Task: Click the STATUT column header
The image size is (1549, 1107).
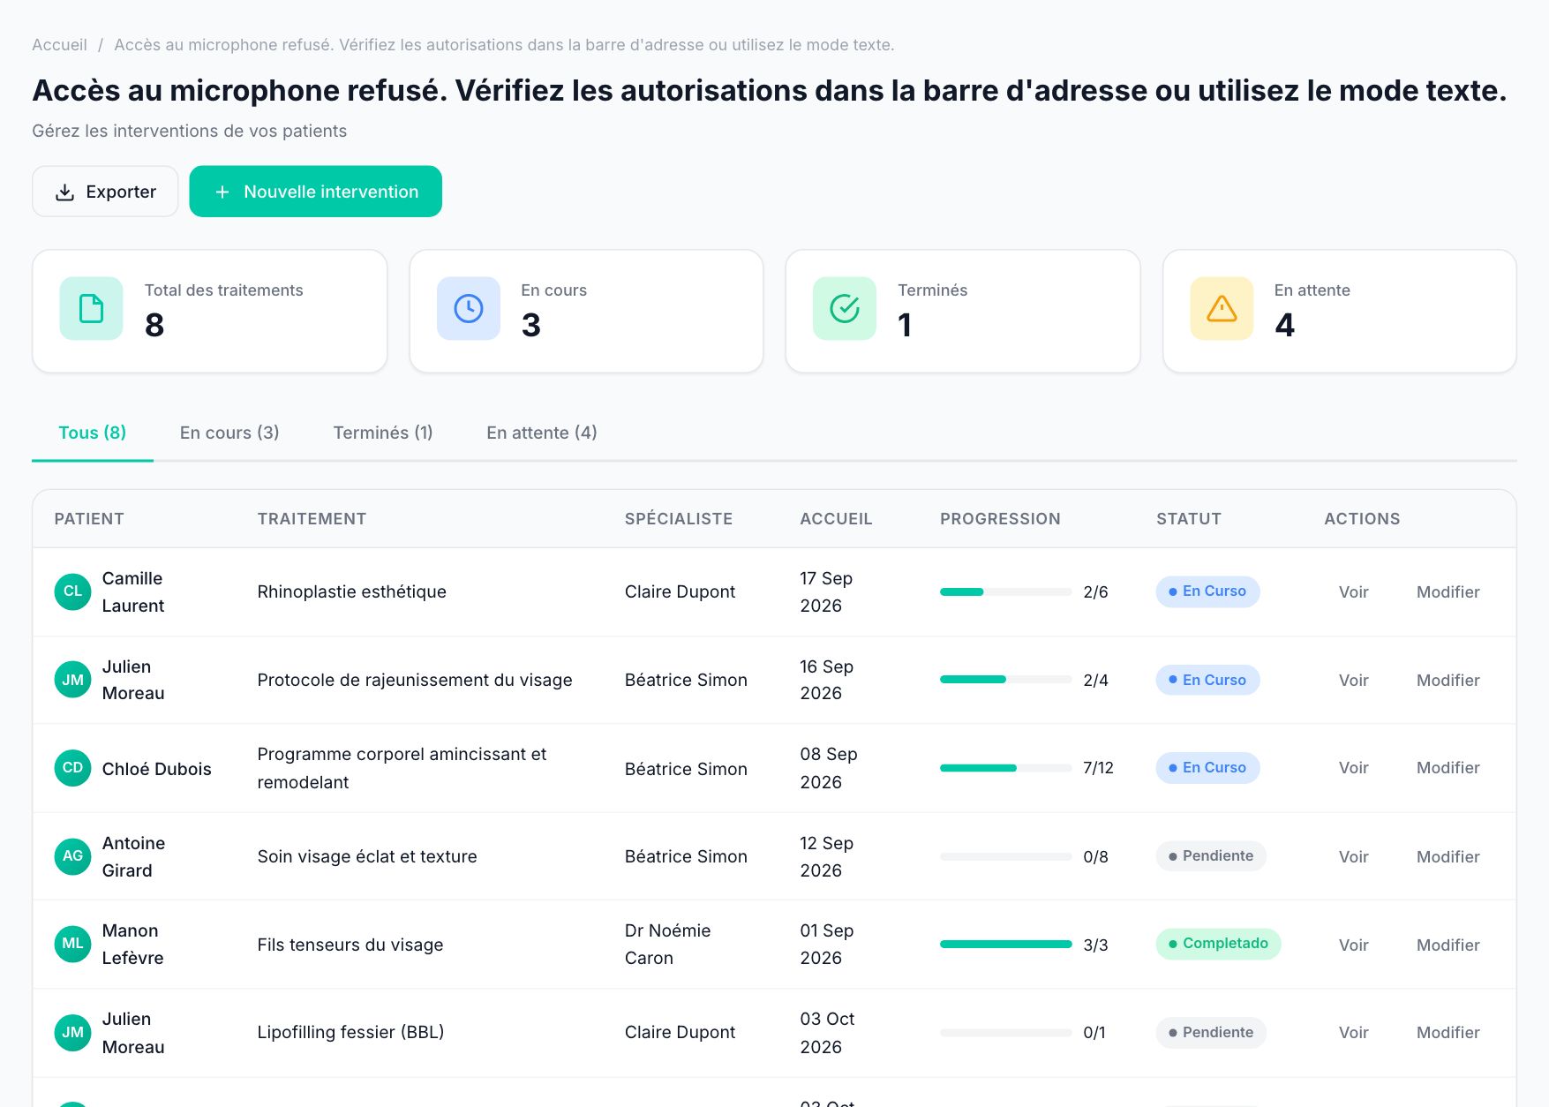Action: pyautogui.click(x=1189, y=519)
